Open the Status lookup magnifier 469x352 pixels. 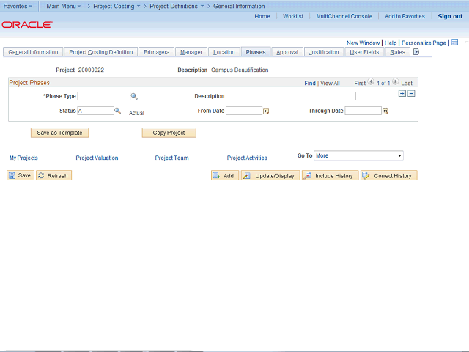(x=118, y=111)
